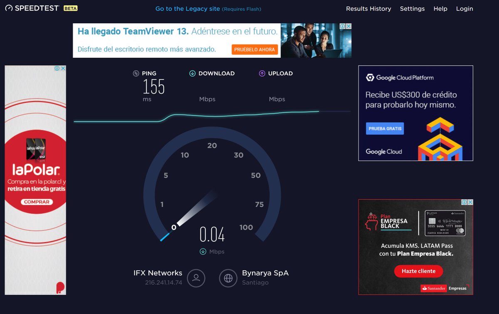Click the laPolar ad info icon
The width and height of the screenshot is (499, 314).
(x=57, y=68)
